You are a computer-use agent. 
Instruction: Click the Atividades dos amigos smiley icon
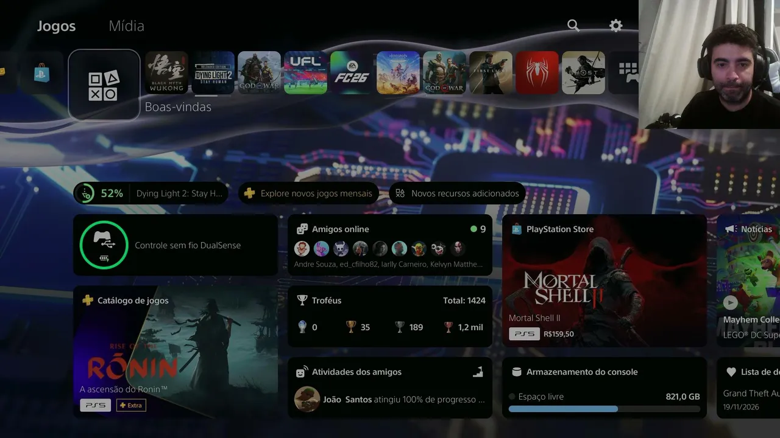tap(302, 372)
